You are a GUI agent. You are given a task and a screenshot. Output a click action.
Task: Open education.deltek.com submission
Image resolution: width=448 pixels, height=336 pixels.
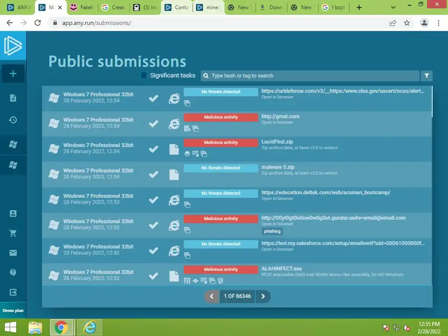point(325,192)
